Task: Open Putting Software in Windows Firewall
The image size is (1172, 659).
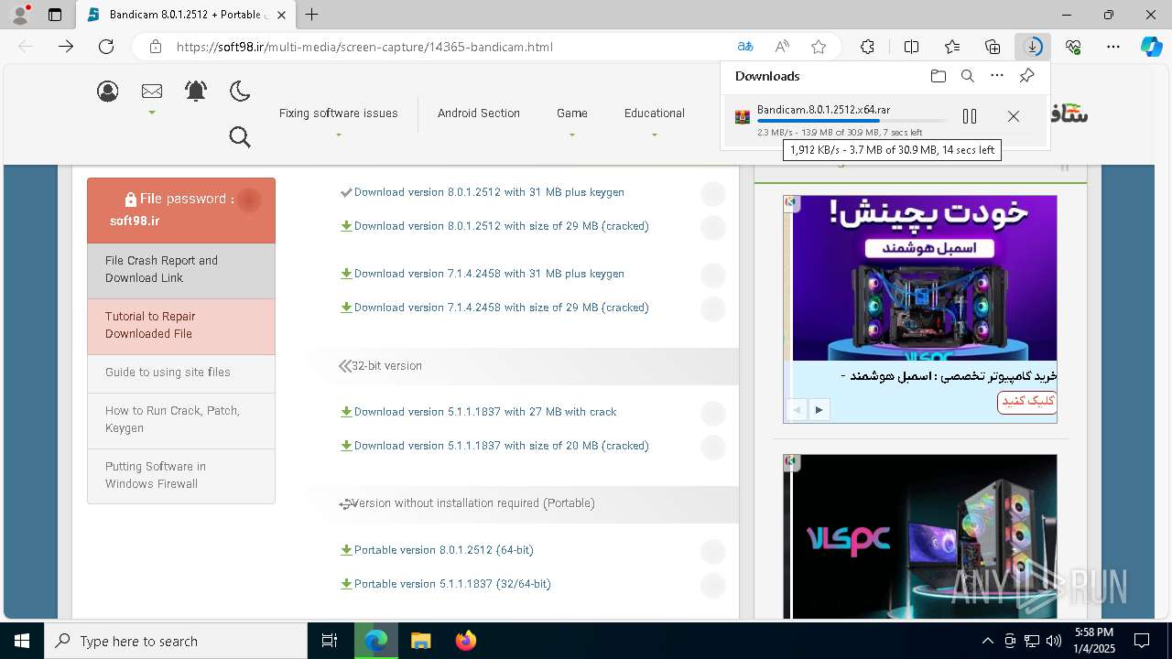Action: 181,476
